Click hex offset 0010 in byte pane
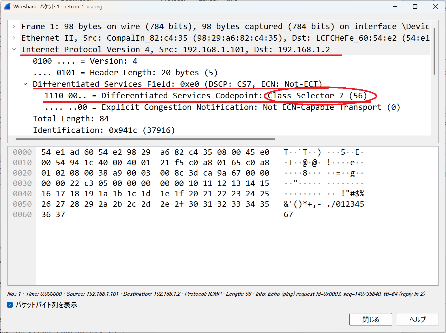This screenshot has height=333, width=446. (22, 163)
